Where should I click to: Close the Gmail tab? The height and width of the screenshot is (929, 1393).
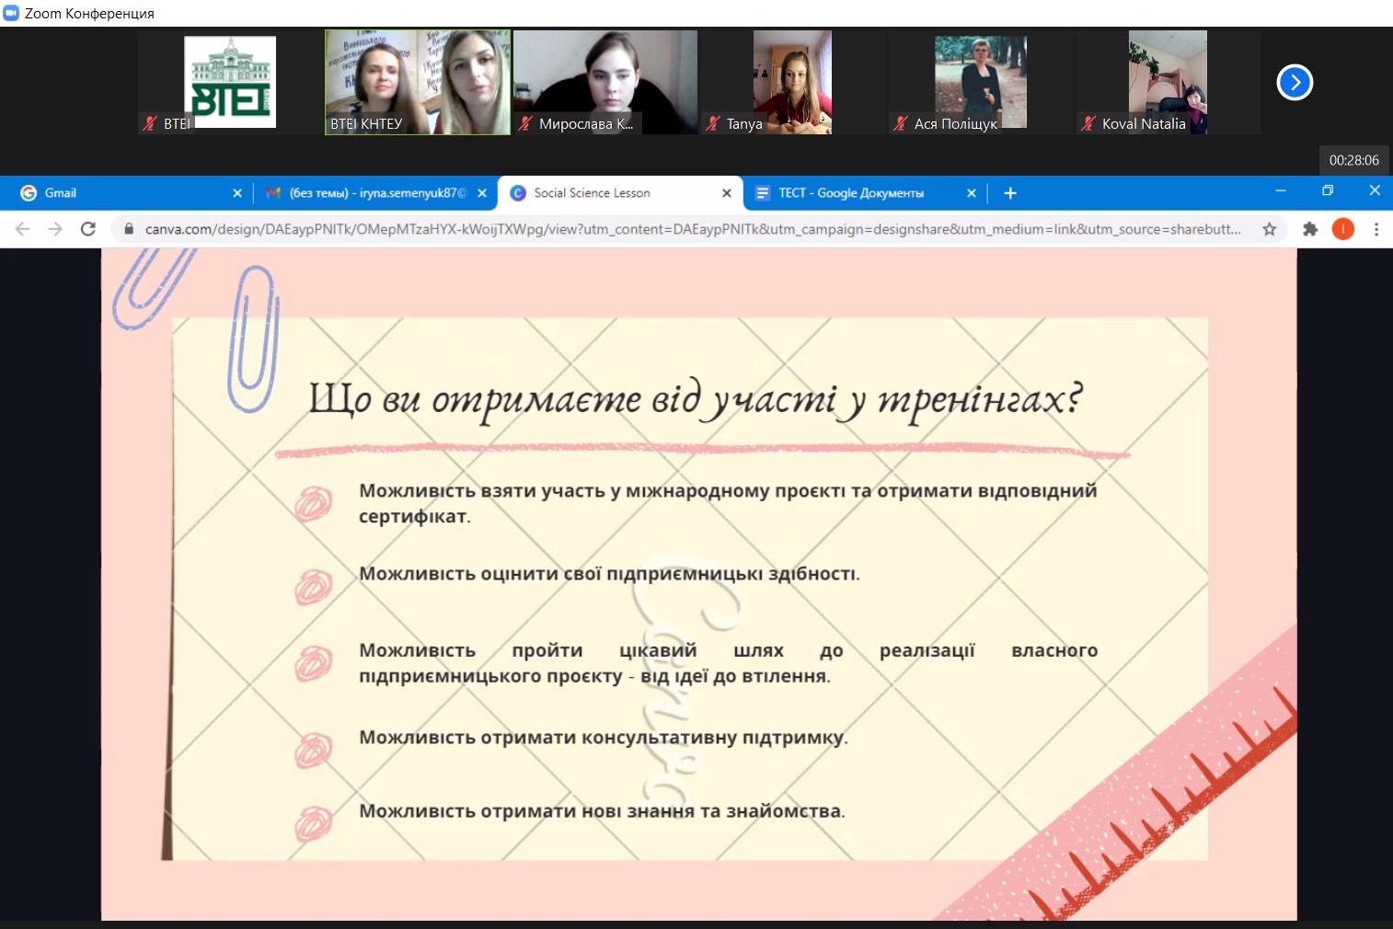pyautogui.click(x=237, y=193)
